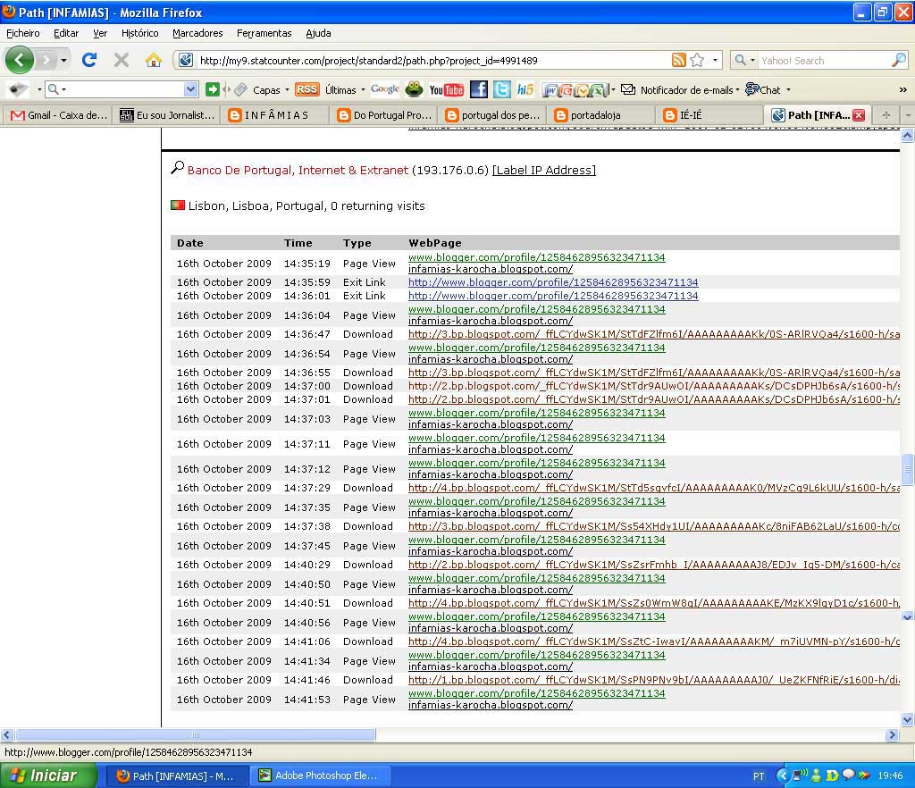
Task: Open the download URL at 14:36:47
Action: (x=653, y=334)
